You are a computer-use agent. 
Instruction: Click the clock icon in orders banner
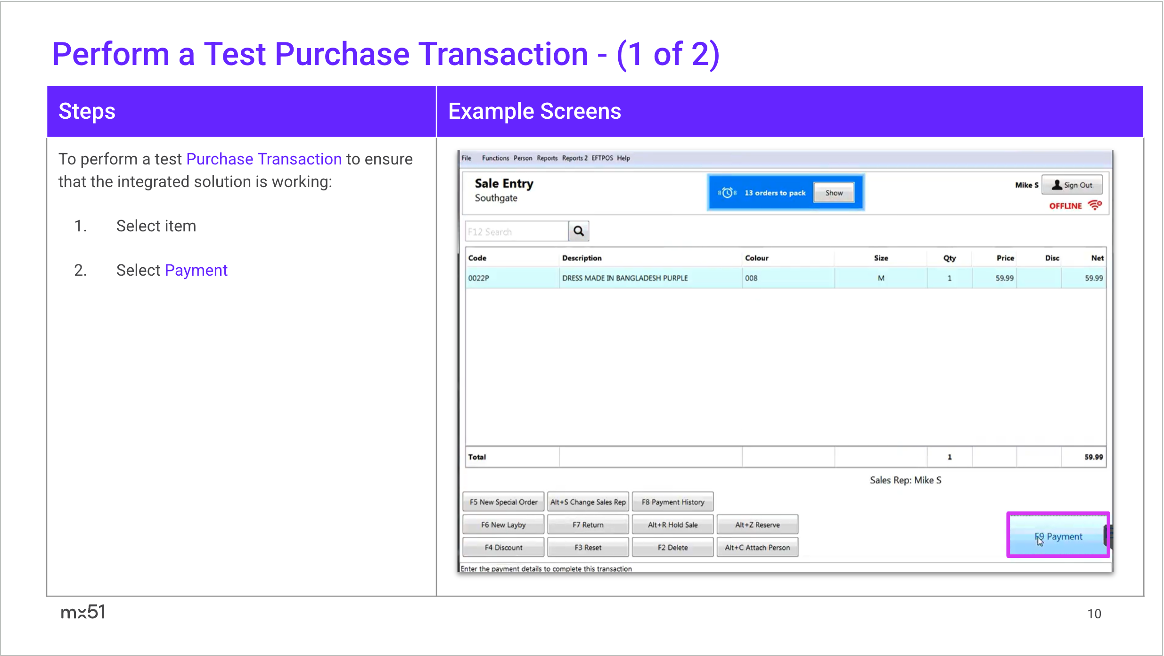pos(727,193)
